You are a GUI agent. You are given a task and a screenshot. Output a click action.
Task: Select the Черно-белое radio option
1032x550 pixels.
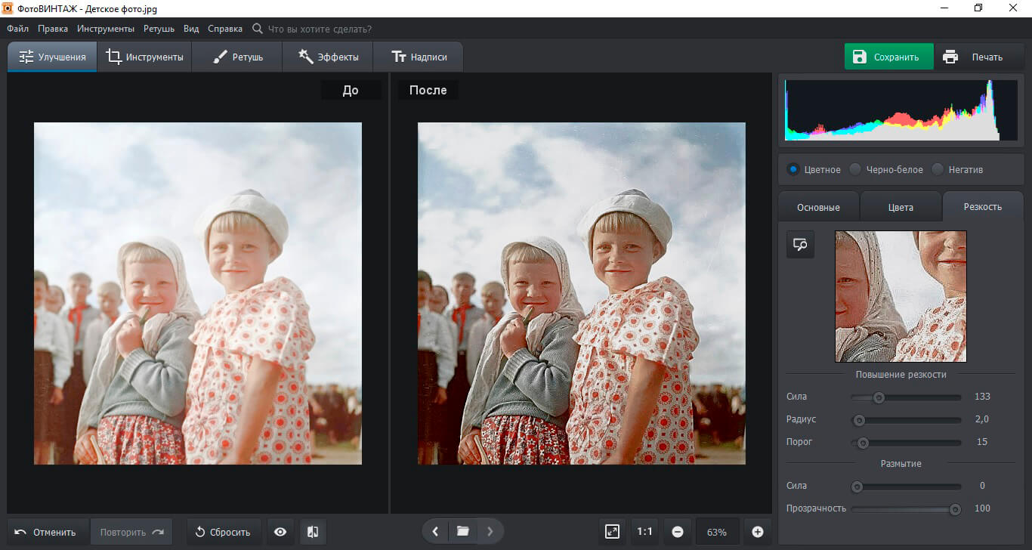(x=855, y=169)
